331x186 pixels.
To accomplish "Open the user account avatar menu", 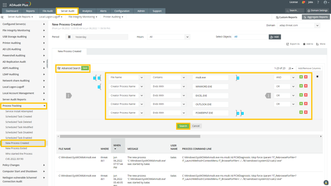I will [326, 2].
